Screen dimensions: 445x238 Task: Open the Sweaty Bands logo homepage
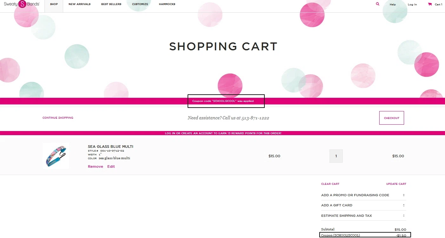22,4
